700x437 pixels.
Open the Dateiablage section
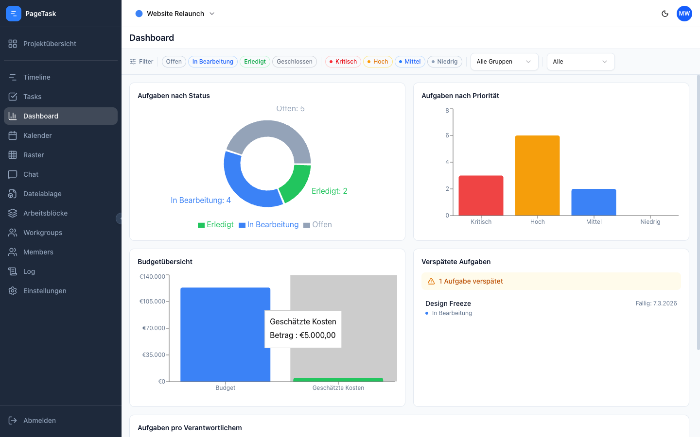[x=42, y=194]
